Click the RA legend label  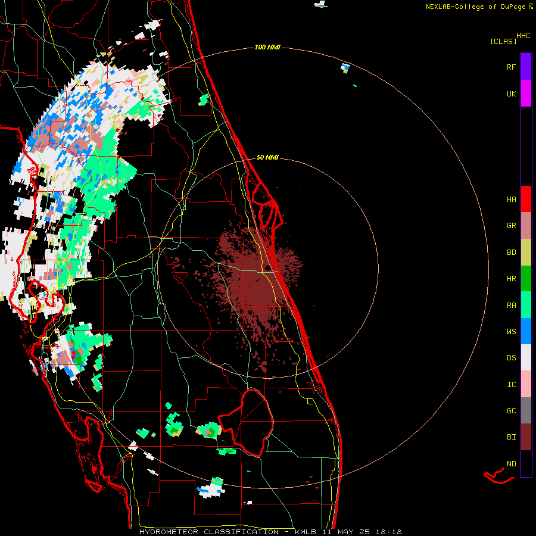pos(511,306)
